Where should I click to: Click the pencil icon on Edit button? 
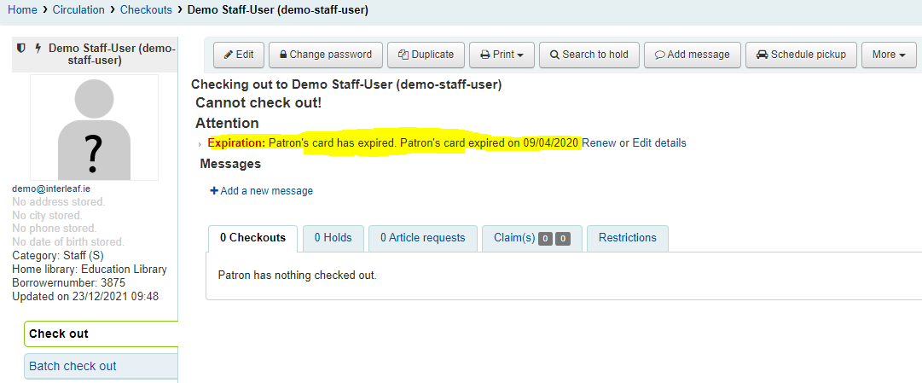(229, 55)
